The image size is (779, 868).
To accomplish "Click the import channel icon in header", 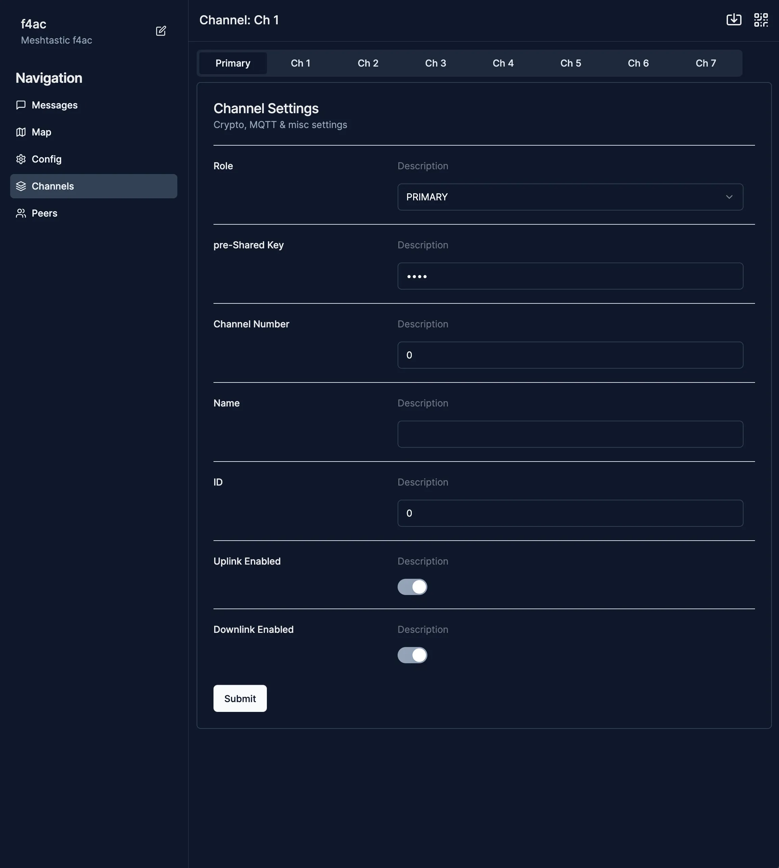I will pos(734,20).
